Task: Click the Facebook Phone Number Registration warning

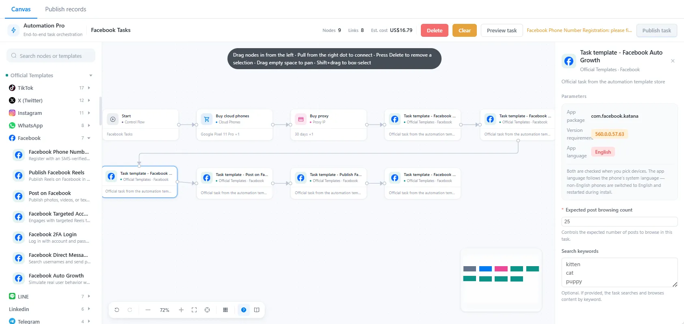Action: pos(579,30)
